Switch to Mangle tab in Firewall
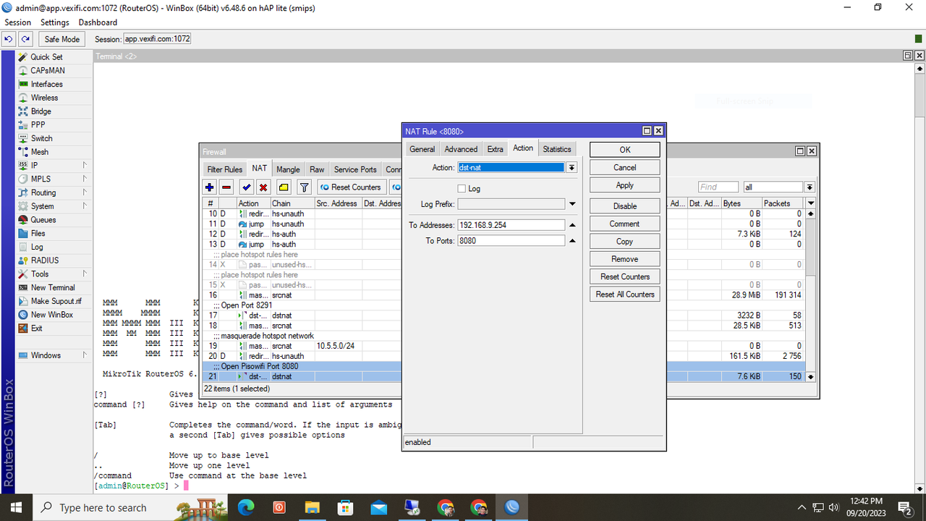Screen dimensions: 926x521 [x=288, y=169]
